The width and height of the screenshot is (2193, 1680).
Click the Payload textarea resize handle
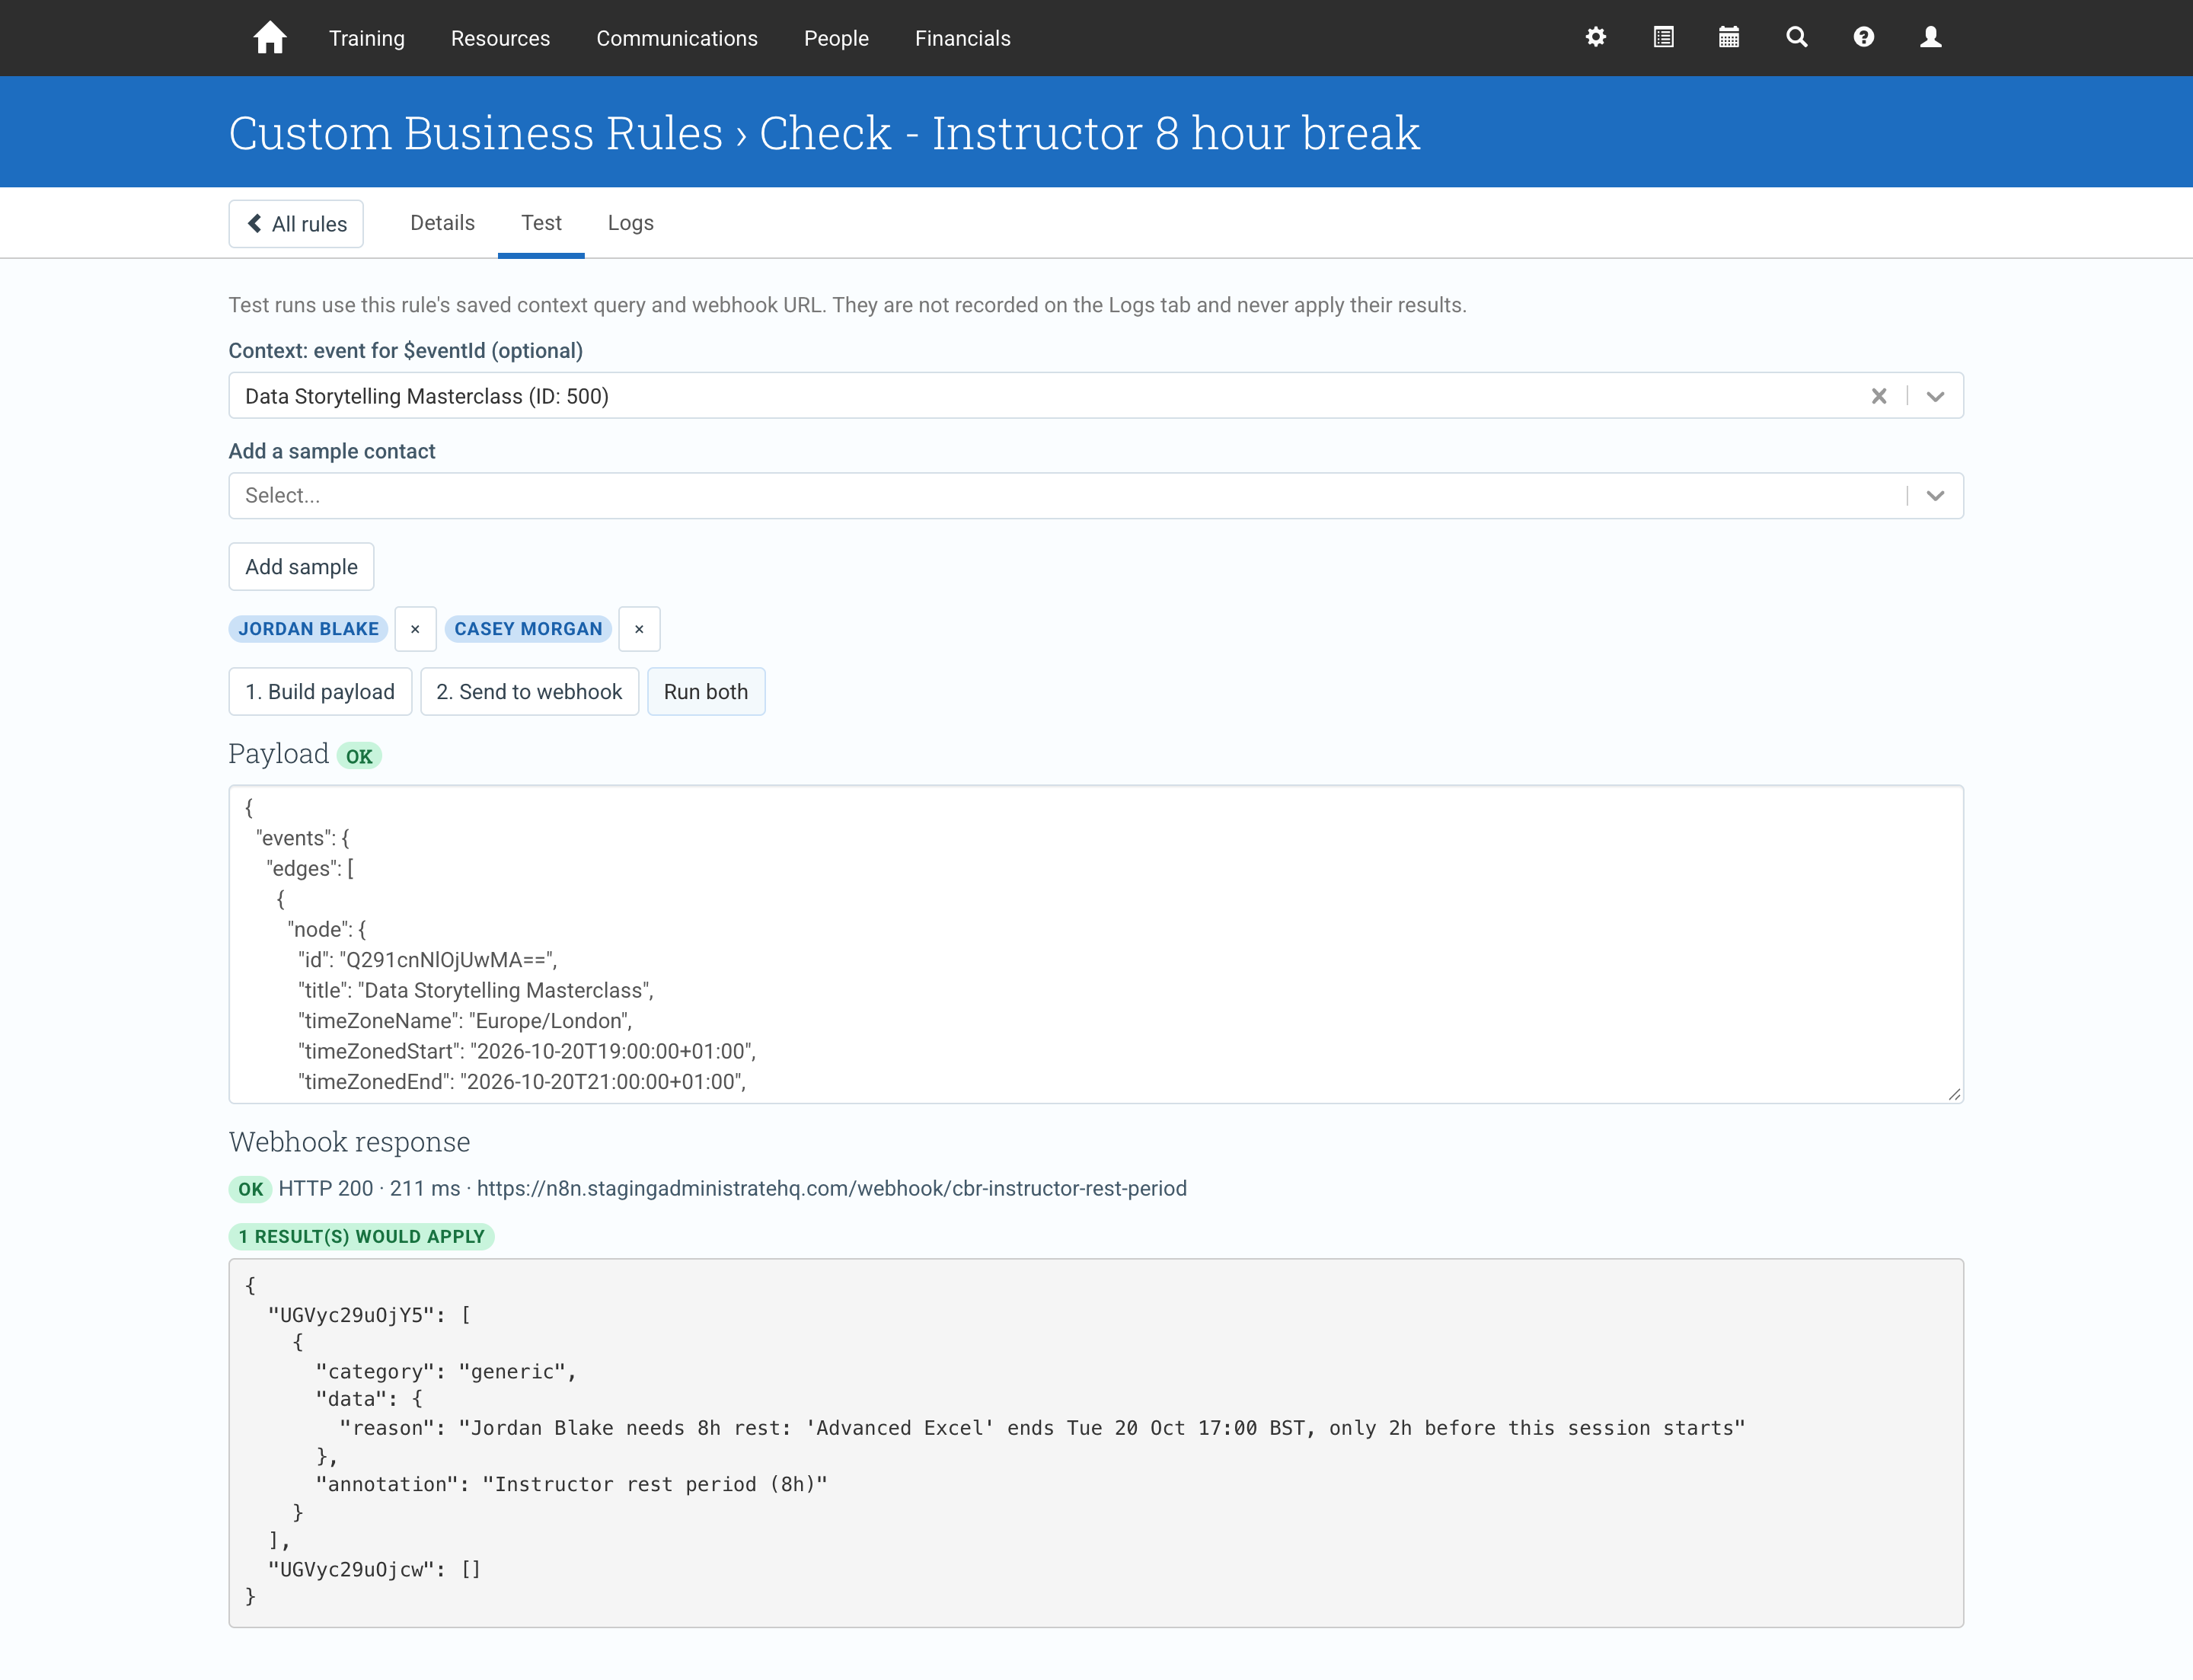click(x=1954, y=1094)
